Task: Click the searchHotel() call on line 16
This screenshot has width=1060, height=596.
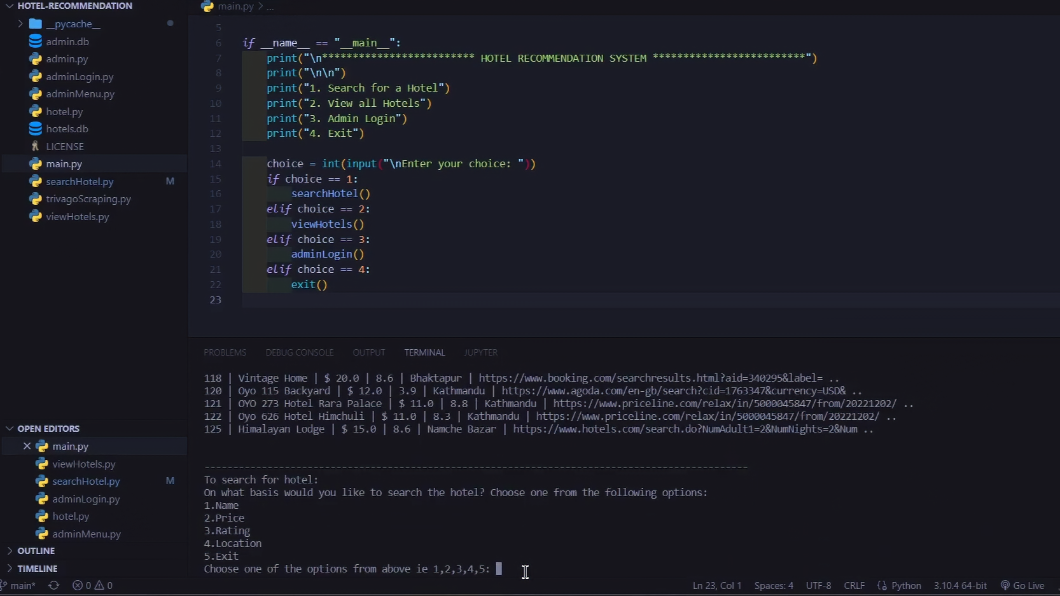Action: pyautogui.click(x=330, y=193)
